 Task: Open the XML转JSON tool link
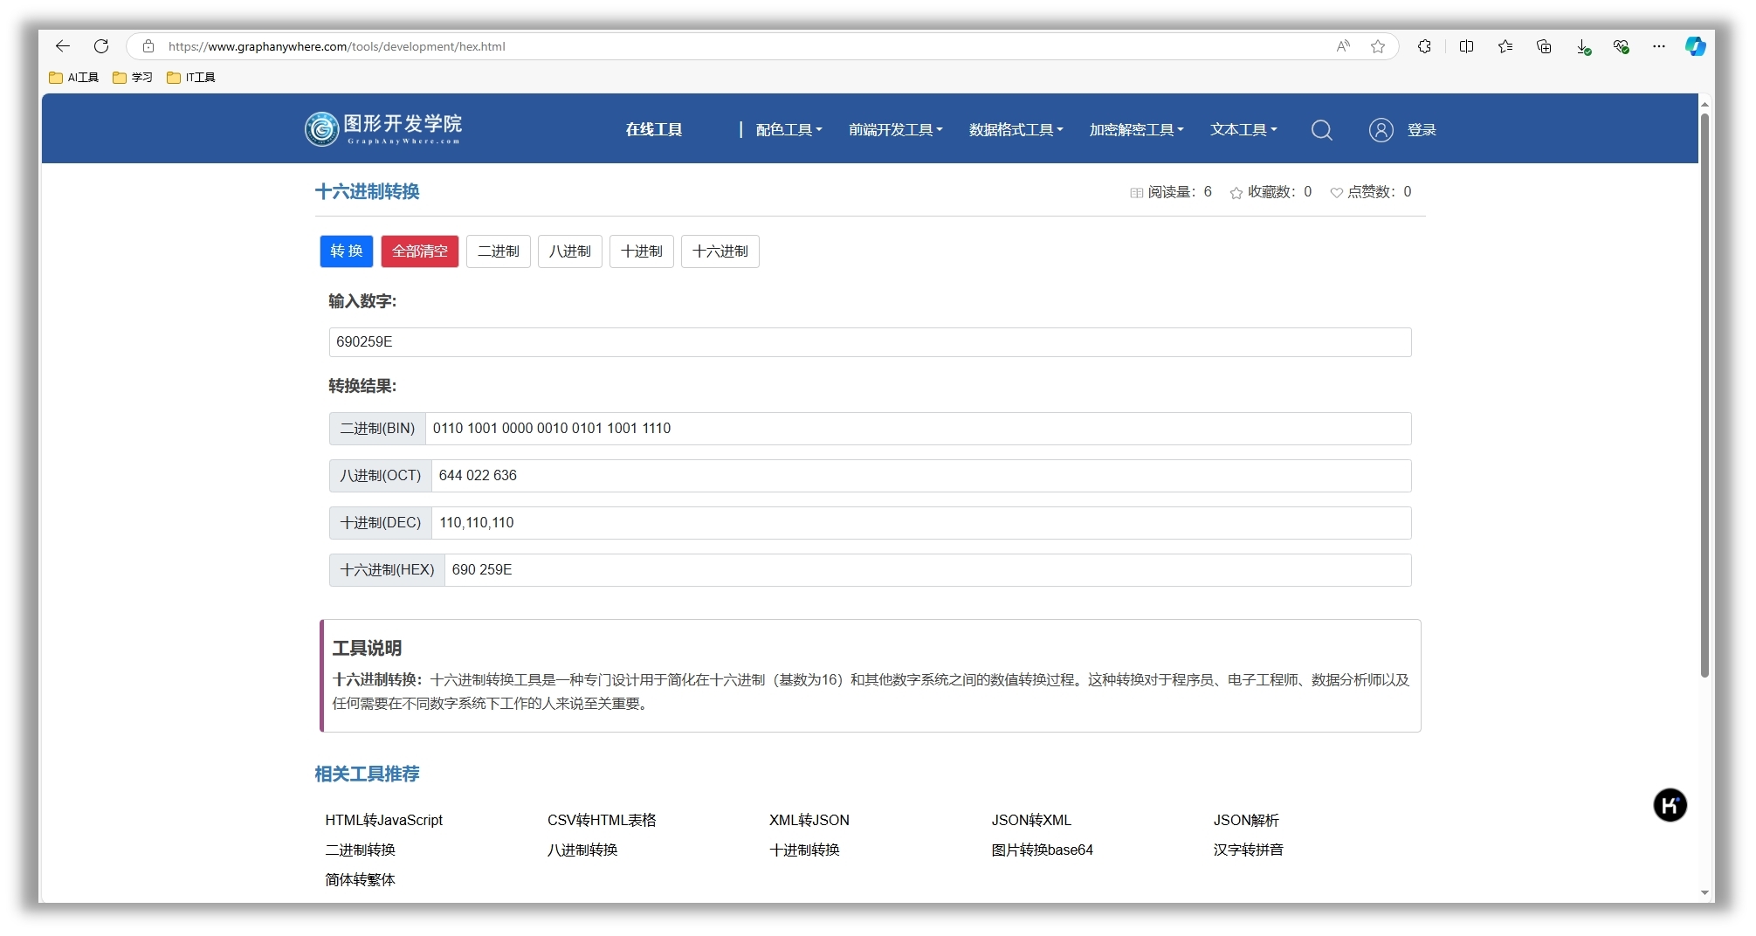click(809, 821)
